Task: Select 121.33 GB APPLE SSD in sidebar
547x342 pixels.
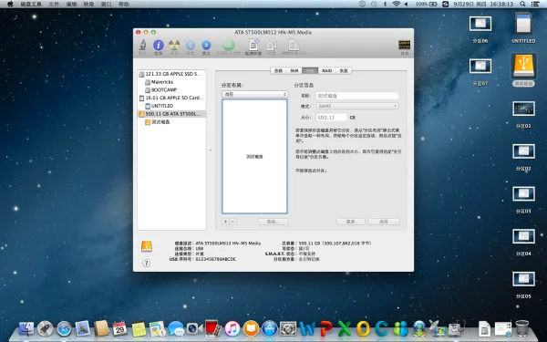Action: (171, 74)
